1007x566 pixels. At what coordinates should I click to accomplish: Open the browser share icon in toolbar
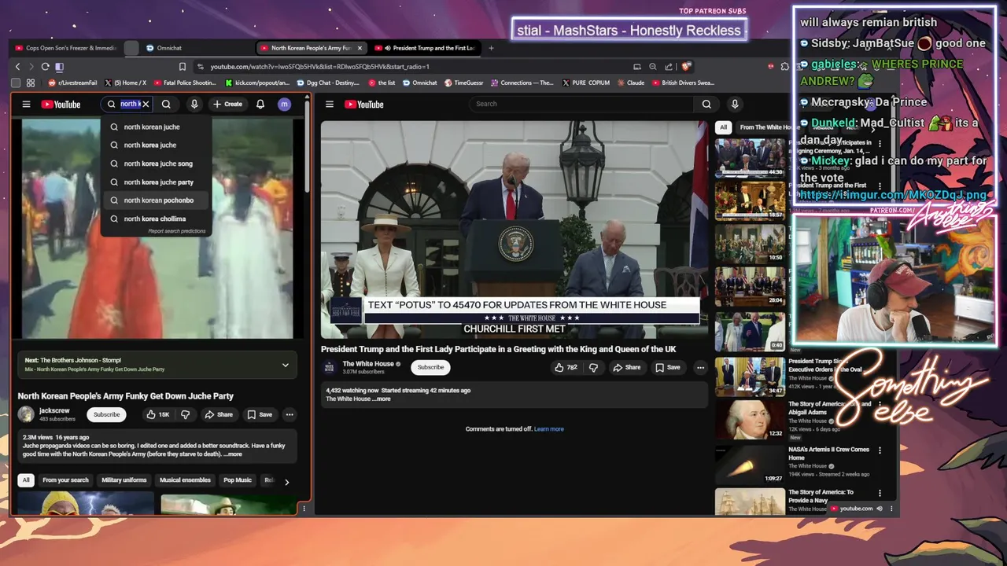(x=669, y=67)
